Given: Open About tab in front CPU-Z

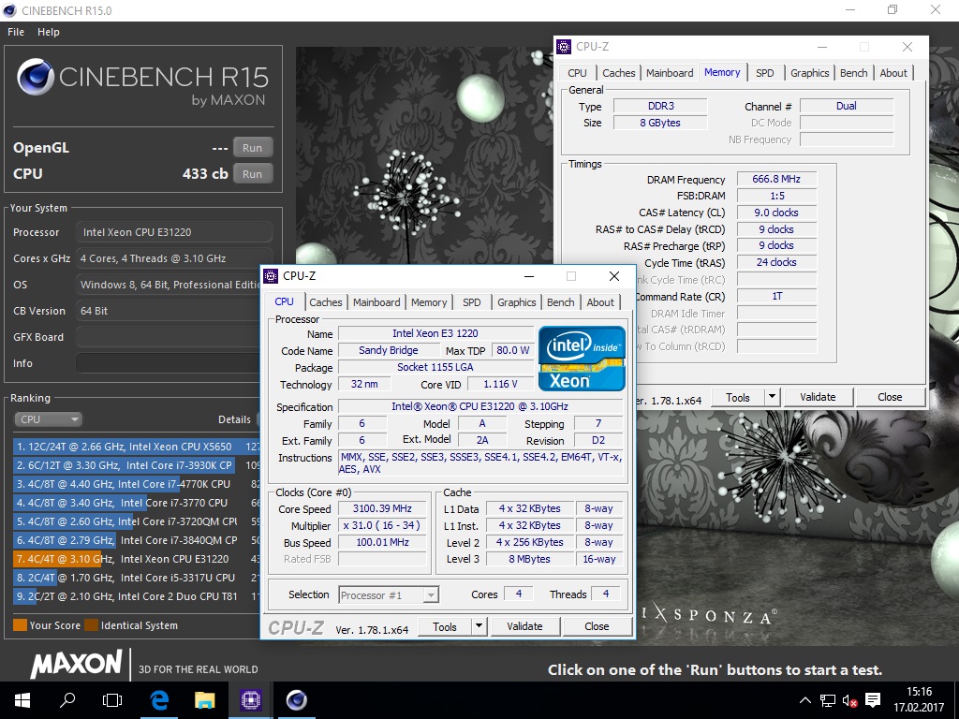Looking at the screenshot, I should click(600, 302).
